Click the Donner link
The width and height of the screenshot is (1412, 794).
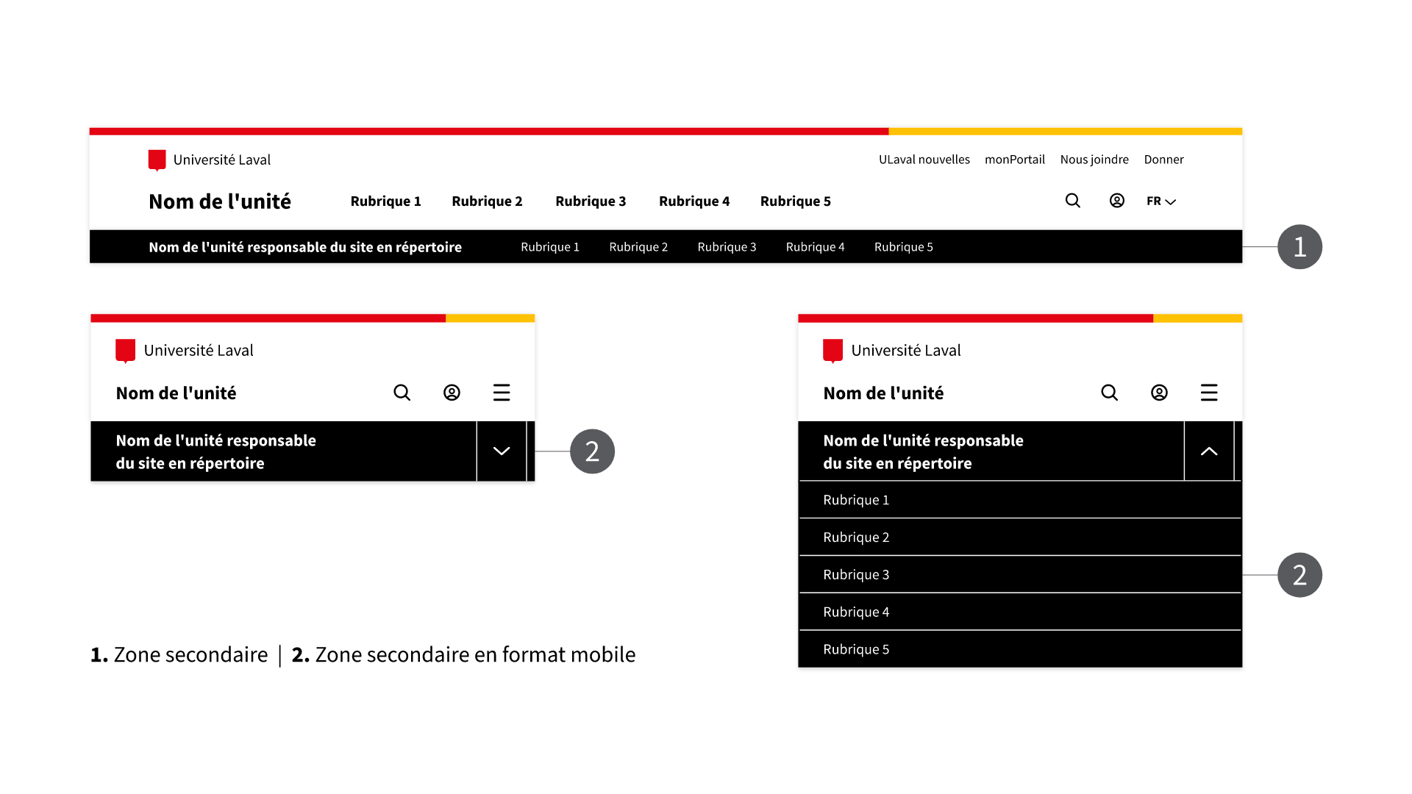pyautogui.click(x=1163, y=160)
